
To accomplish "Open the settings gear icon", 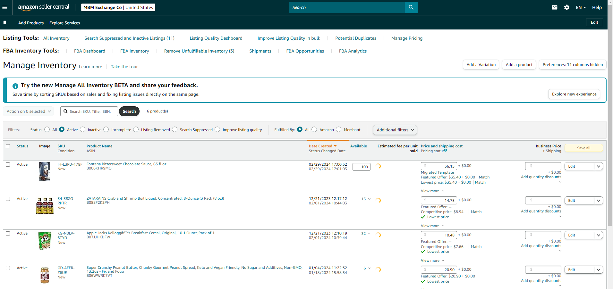I will pyautogui.click(x=567, y=7).
